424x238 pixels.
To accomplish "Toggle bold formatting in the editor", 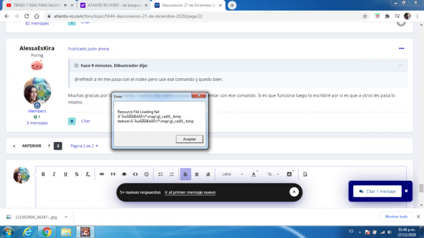I will click(43, 174).
